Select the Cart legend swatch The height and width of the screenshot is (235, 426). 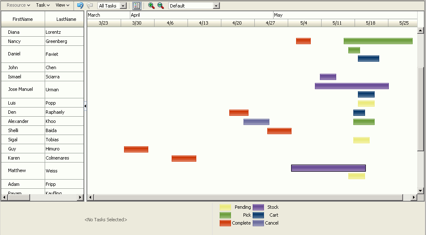point(259,215)
